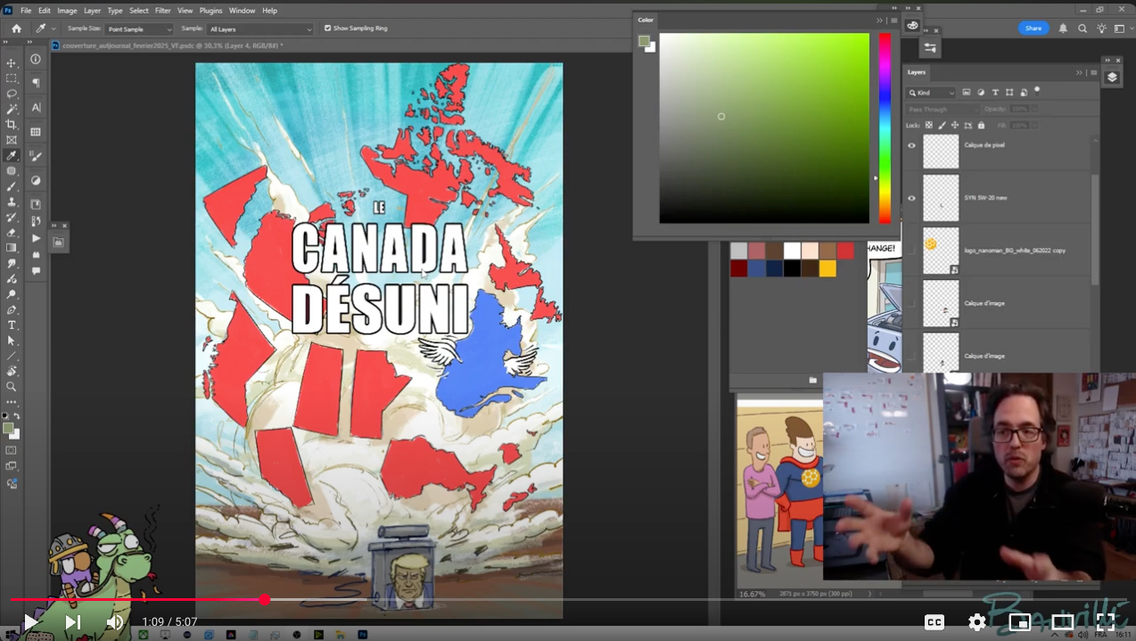The image size is (1136, 641).
Task: Enter video fullscreen mode
Action: 1106,622
